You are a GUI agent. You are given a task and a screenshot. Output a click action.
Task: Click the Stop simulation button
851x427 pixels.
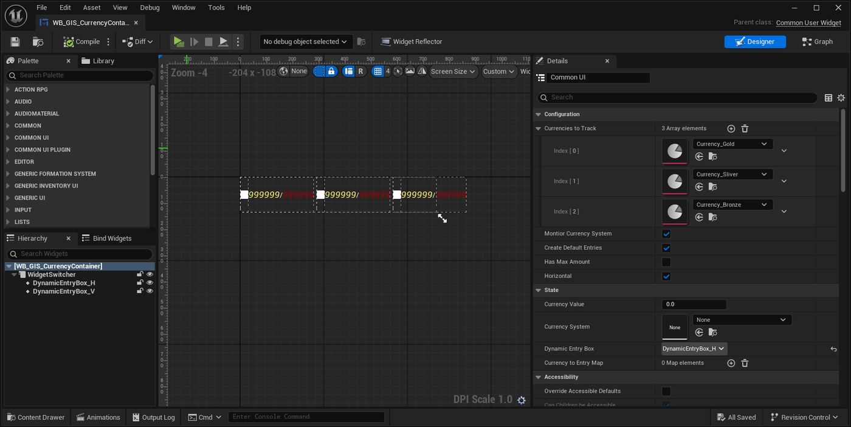[x=208, y=42]
